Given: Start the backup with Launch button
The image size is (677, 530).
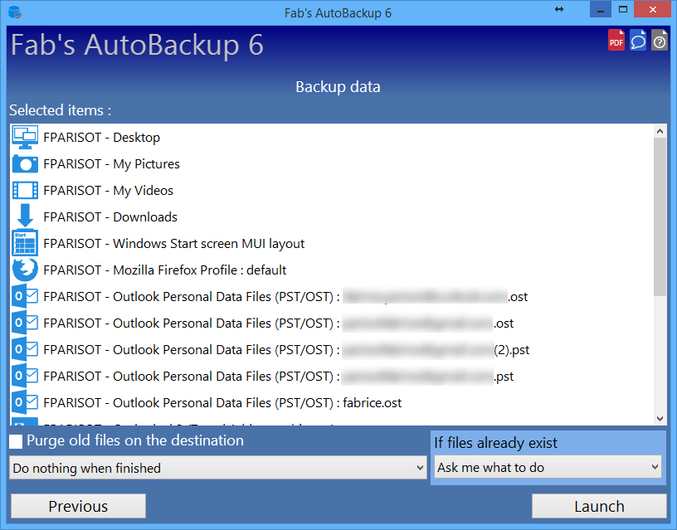Looking at the screenshot, I should pos(599,506).
